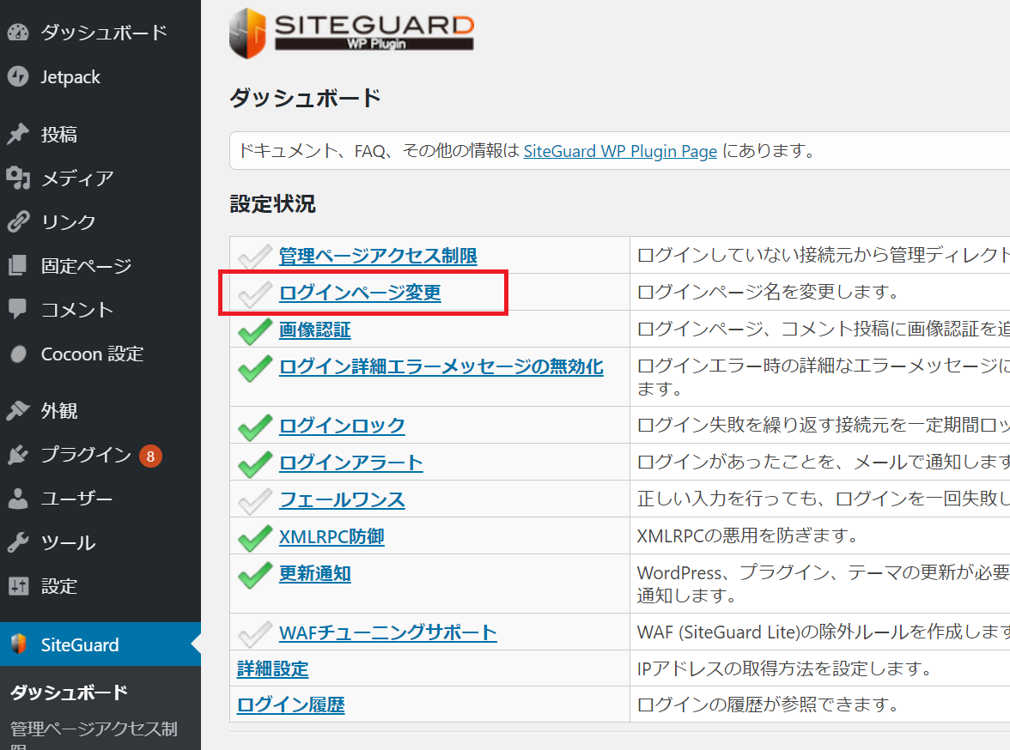Image resolution: width=1010 pixels, height=750 pixels.
Task: Click the gray checkmark beside WAFチューニングサポート
Action: (x=255, y=633)
